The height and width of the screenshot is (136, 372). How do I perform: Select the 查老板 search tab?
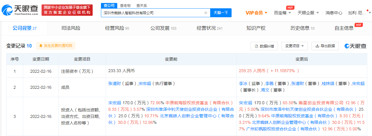125,6
